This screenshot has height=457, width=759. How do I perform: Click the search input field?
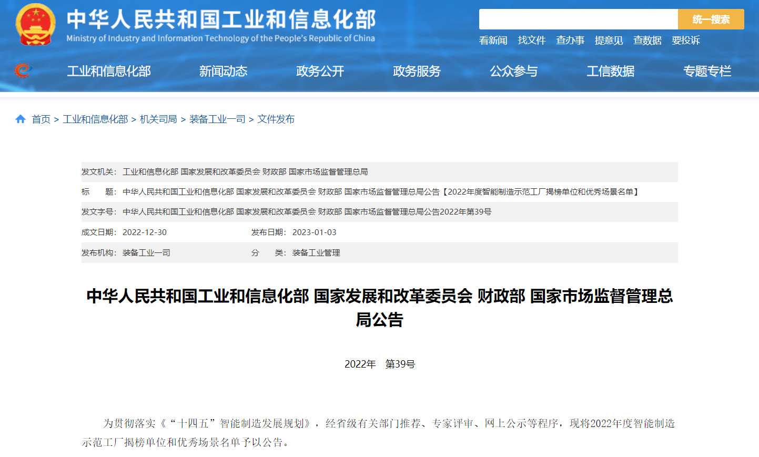click(x=578, y=19)
